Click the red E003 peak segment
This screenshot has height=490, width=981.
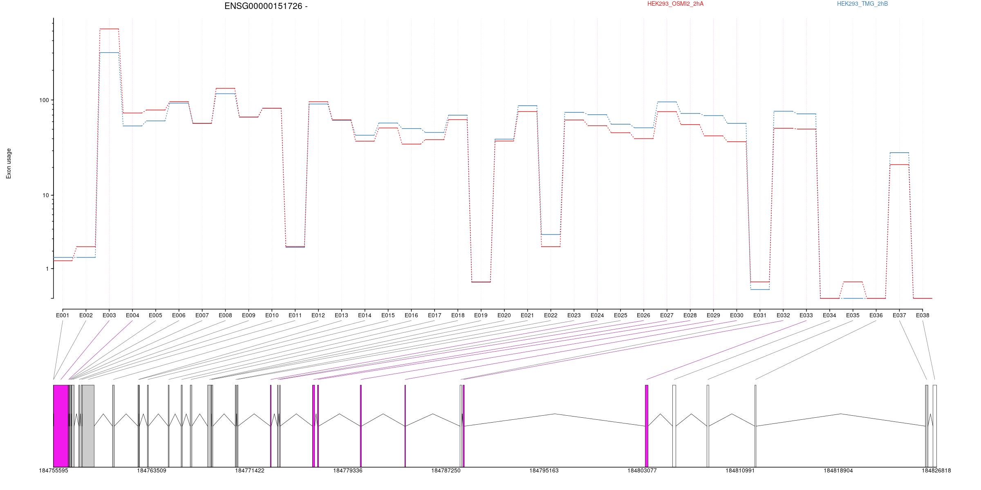109,29
